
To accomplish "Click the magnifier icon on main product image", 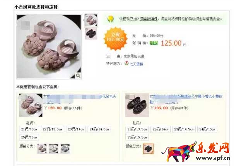I will click(x=78, y=76).
